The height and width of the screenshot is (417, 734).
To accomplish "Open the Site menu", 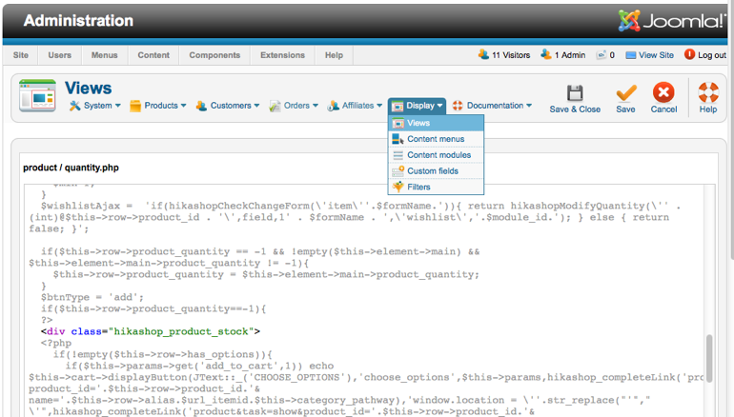I will [x=21, y=55].
